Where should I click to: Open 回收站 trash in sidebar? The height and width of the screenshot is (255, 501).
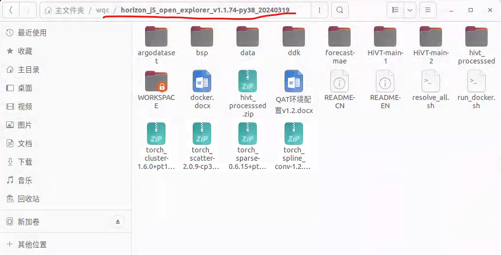pos(28,199)
